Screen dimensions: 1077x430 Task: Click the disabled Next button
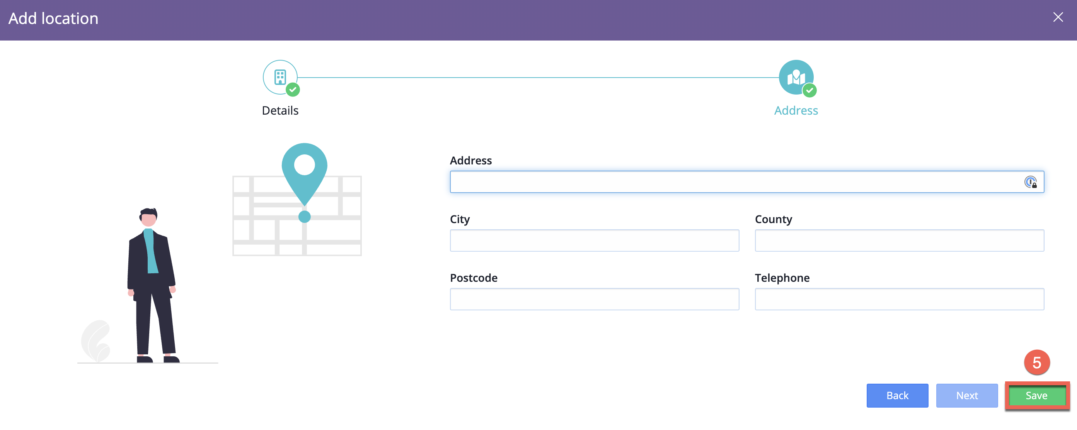tap(966, 395)
